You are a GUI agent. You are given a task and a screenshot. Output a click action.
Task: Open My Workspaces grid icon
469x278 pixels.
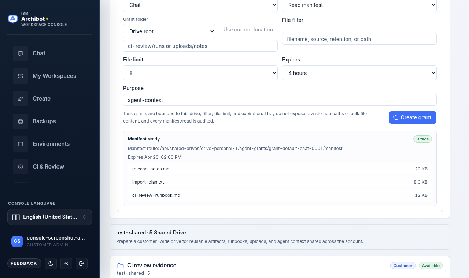(x=21, y=76)
